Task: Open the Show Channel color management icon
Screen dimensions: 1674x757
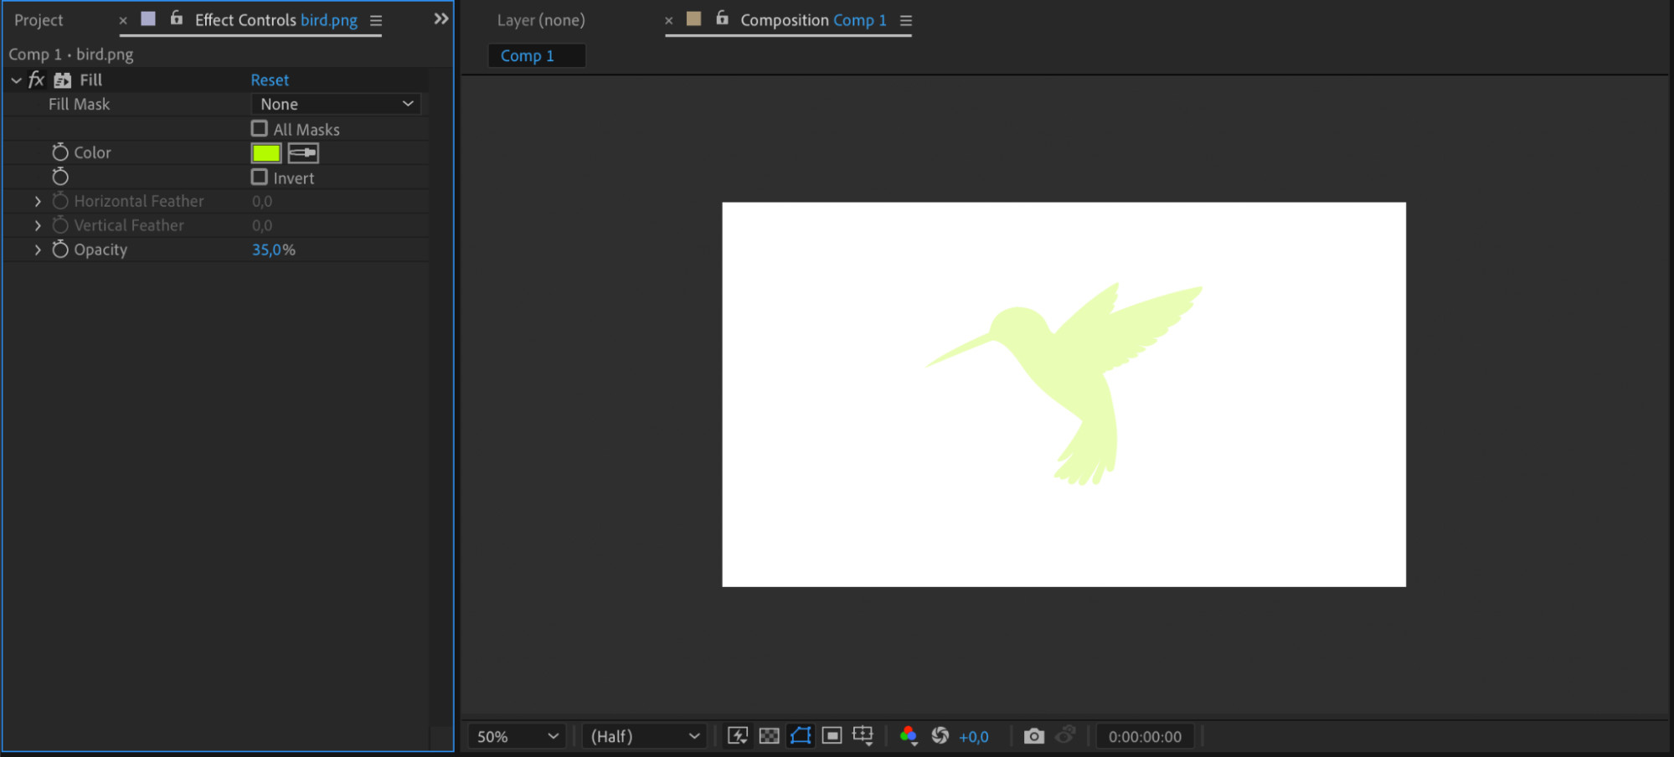Action: coord(909,736)
